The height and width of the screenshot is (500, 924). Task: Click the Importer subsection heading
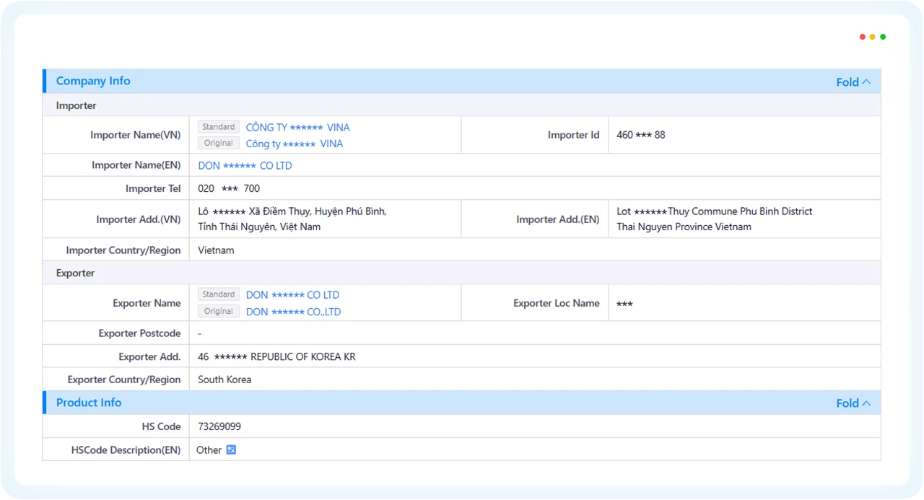tap(76, 105)
